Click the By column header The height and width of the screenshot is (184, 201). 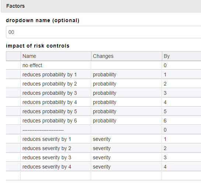(x=181, y=56)
